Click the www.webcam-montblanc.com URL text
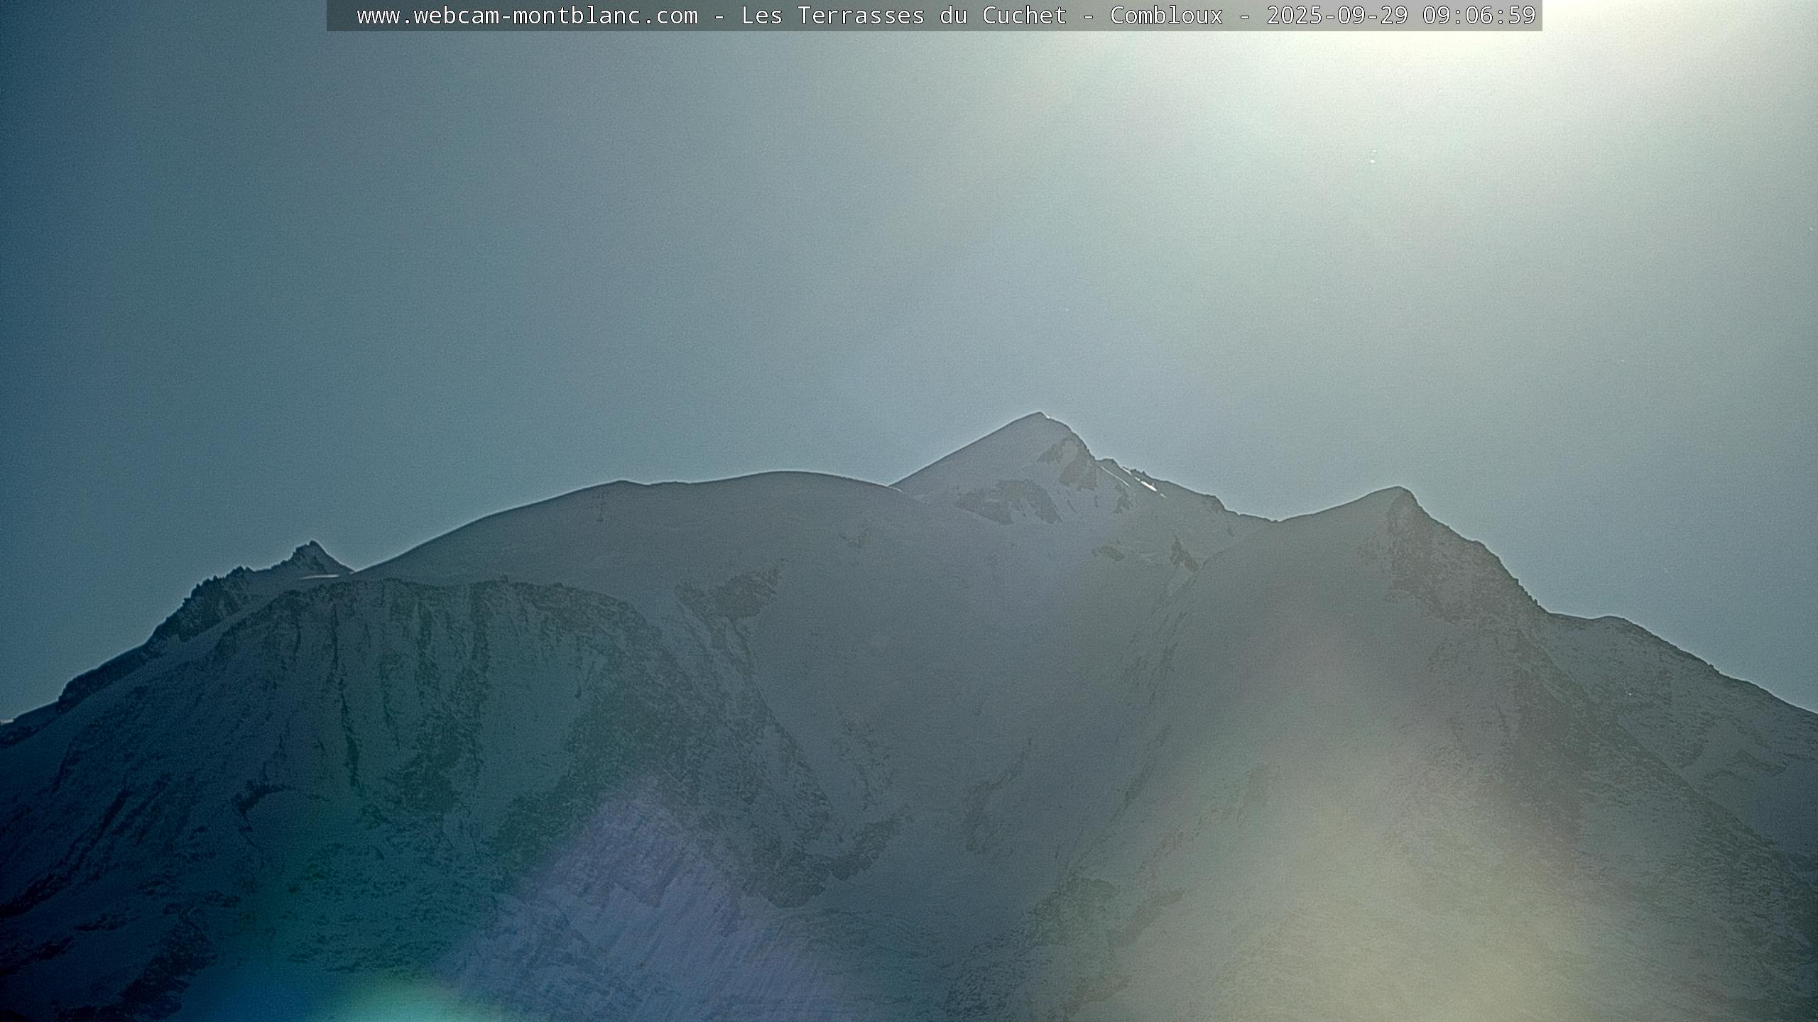Image resolution: width=1818 pixels, height=1022 pixels. pos(527,16)
